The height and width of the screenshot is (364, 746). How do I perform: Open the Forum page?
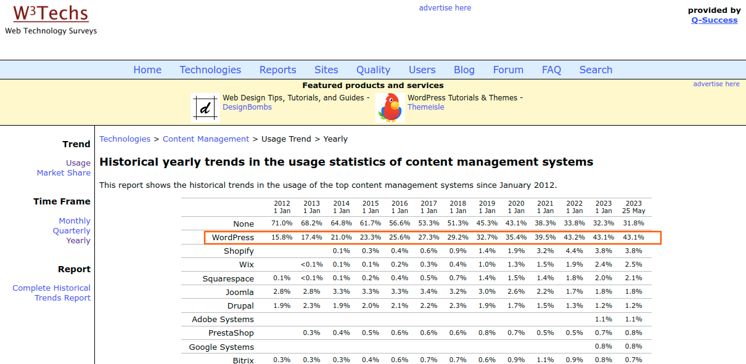point(508,70)
